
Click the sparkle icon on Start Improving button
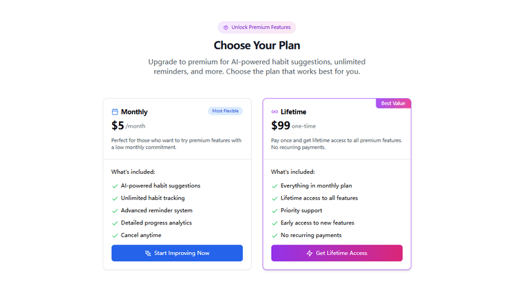[148, 253]
